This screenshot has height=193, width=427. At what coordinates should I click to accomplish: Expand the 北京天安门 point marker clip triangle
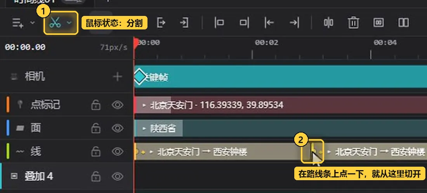[144, 105]
